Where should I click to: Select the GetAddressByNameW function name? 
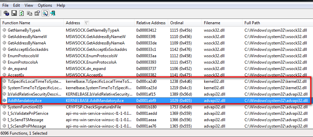click(27, 37)
